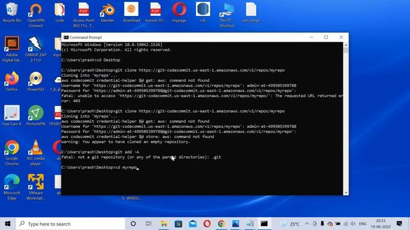Expand hidden system tray icons
The height and width of the screenshot is (230, 410).
pos(307,224)
